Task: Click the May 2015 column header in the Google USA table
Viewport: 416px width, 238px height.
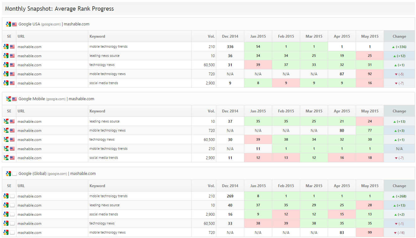Action: 370,36
